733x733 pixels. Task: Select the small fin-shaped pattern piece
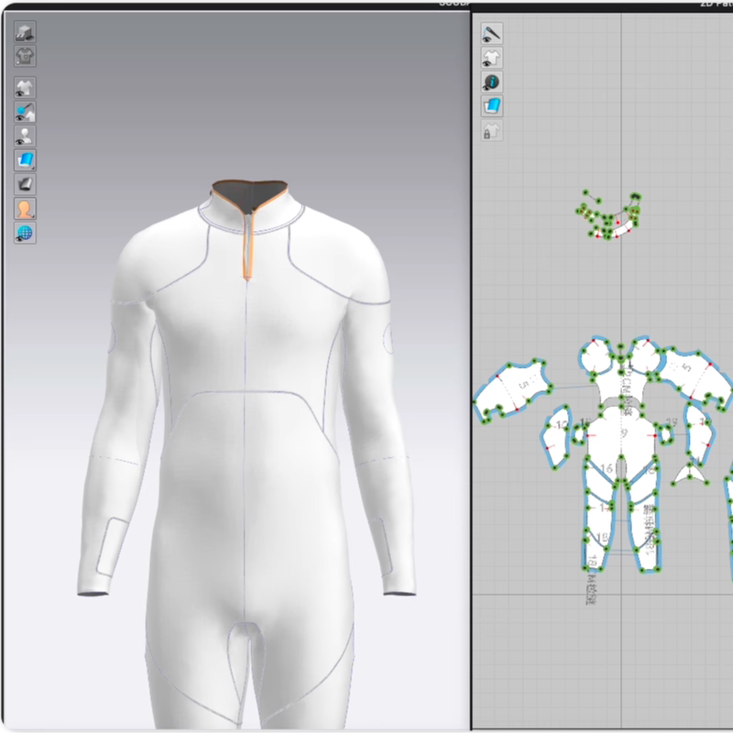(x=691, y=476)
